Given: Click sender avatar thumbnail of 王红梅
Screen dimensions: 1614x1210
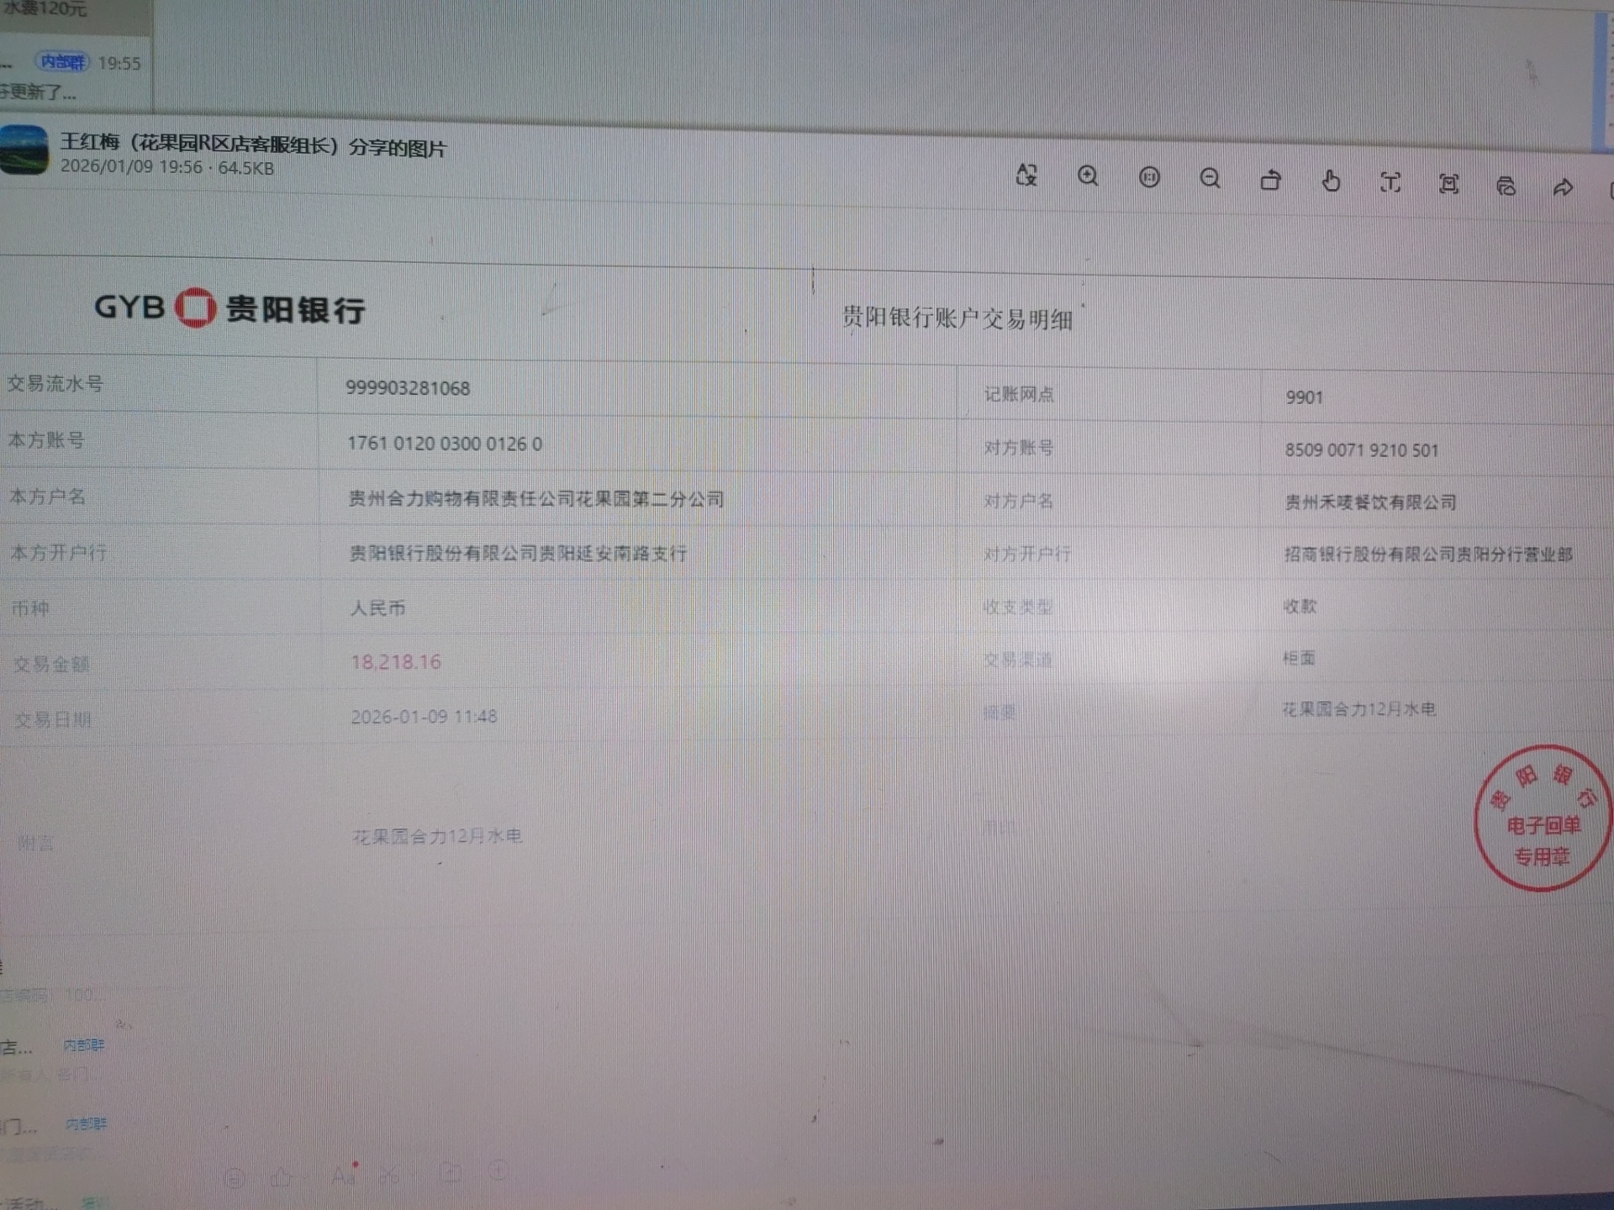Looking at the screenshot, I should [x=24, y=150].
